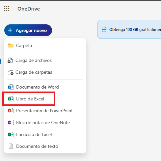This screenshot has width=161, height=161.
Task: Select Carga de carpetas option
Action: 45,72
